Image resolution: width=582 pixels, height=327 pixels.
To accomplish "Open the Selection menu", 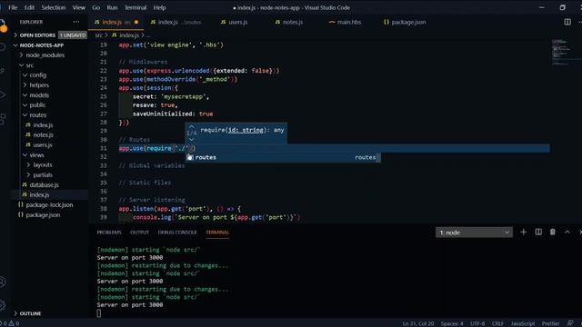I will [x=53, y=7].
